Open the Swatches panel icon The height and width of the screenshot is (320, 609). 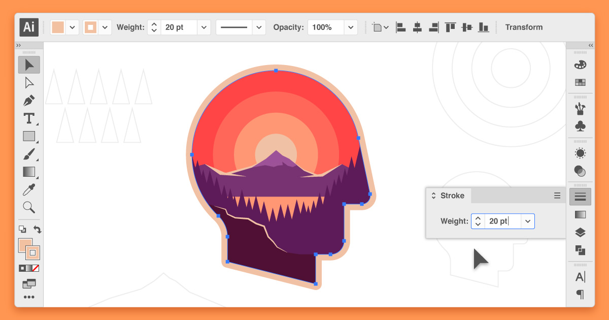click(x=580, y=82)
